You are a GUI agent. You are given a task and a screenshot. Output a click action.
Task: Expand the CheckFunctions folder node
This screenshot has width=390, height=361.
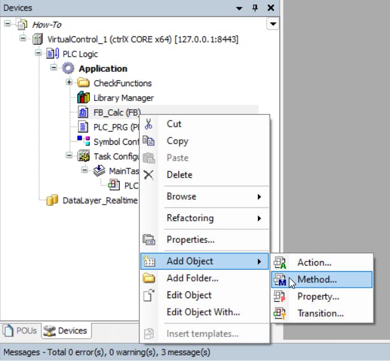click(x=68, y=83)
